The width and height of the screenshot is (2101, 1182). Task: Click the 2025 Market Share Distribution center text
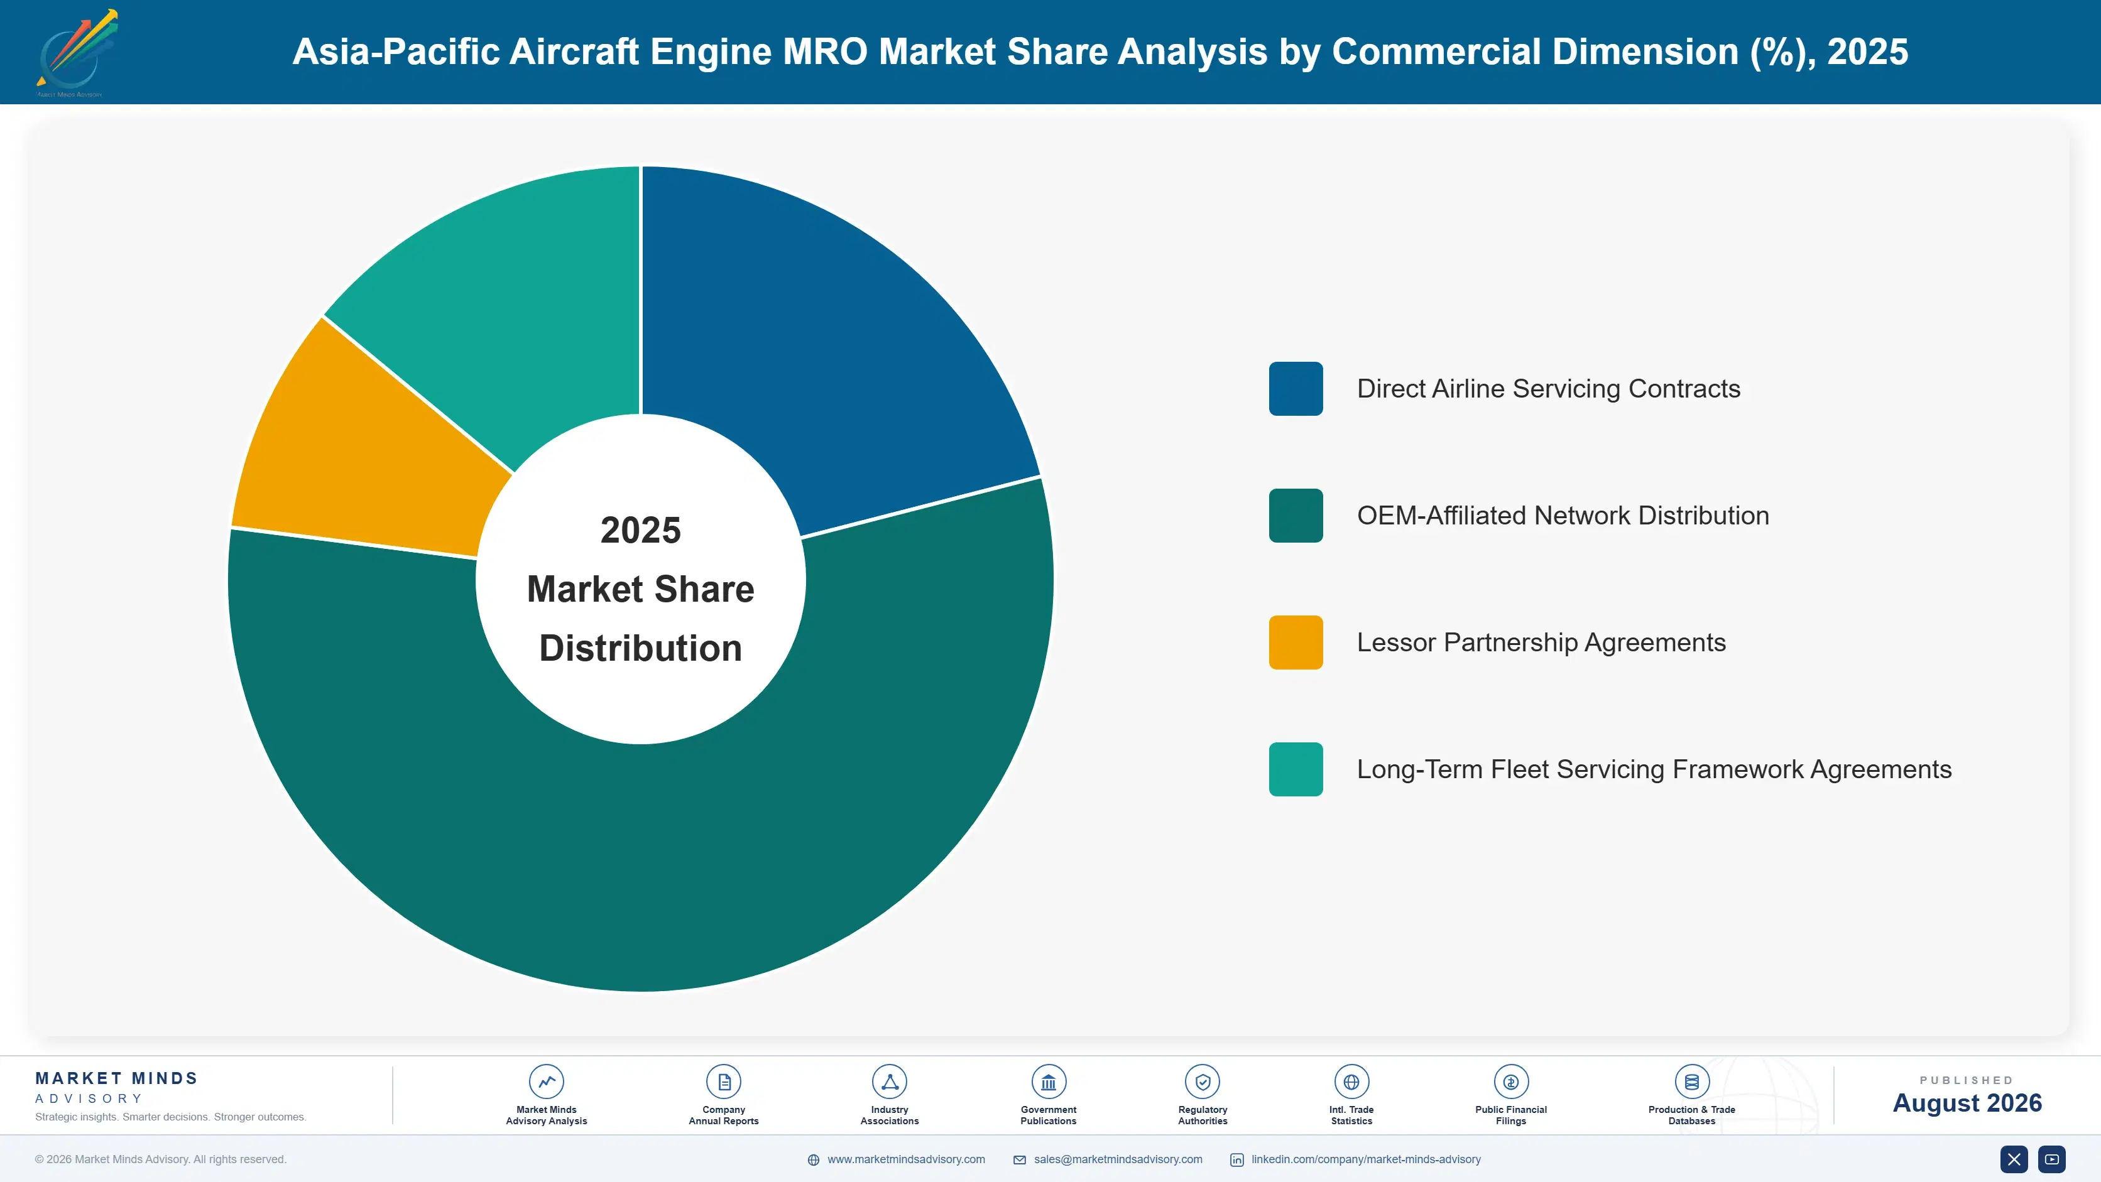[x=640, y=589]
